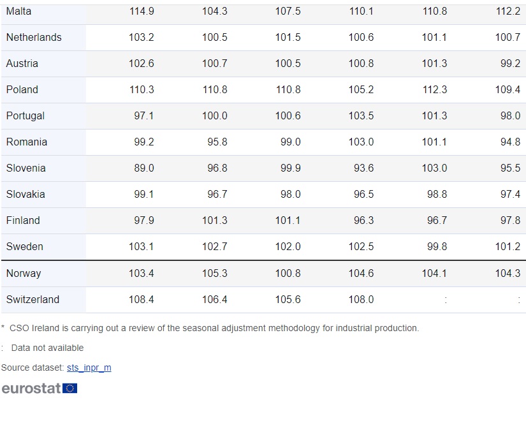Select the Finland row label
Viewport: 526px width, 423px height.
coord(23,221)
